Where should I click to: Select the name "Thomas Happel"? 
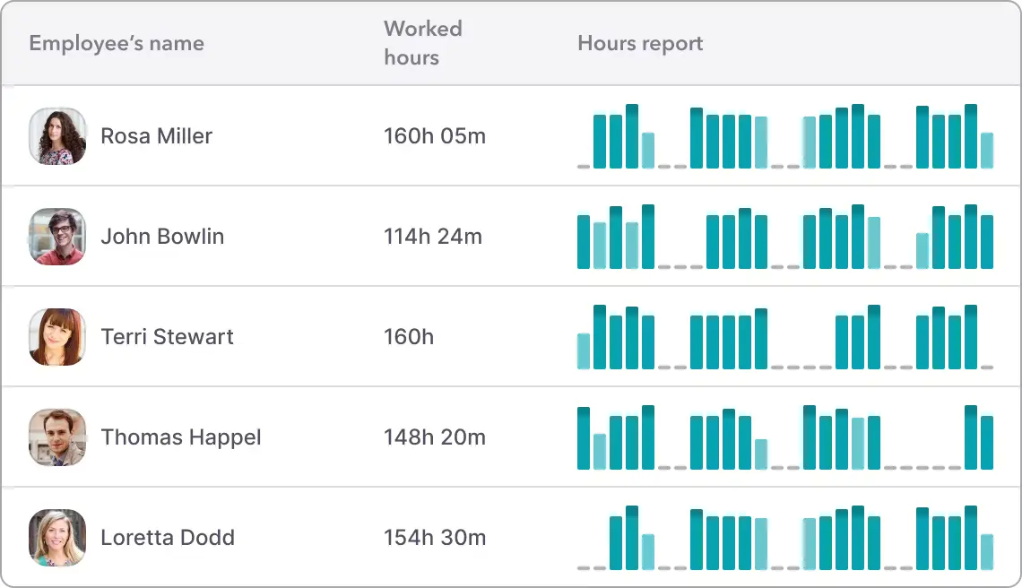pyautogui.click(x=181, y=437)
